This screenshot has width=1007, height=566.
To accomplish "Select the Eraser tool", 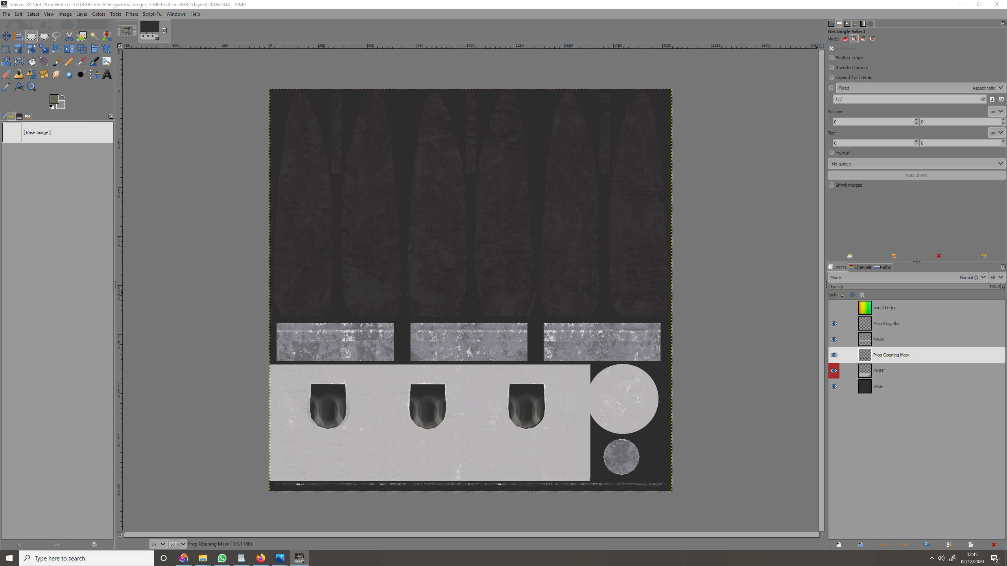I will [x=6, y=74].
